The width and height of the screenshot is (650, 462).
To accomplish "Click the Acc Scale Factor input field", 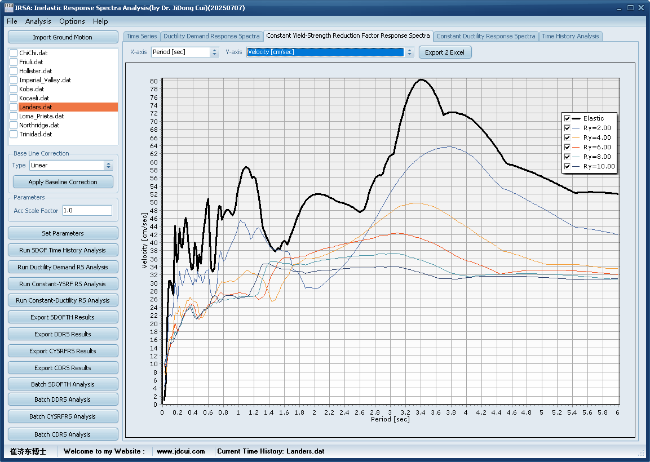I will (x=87, y=211).
